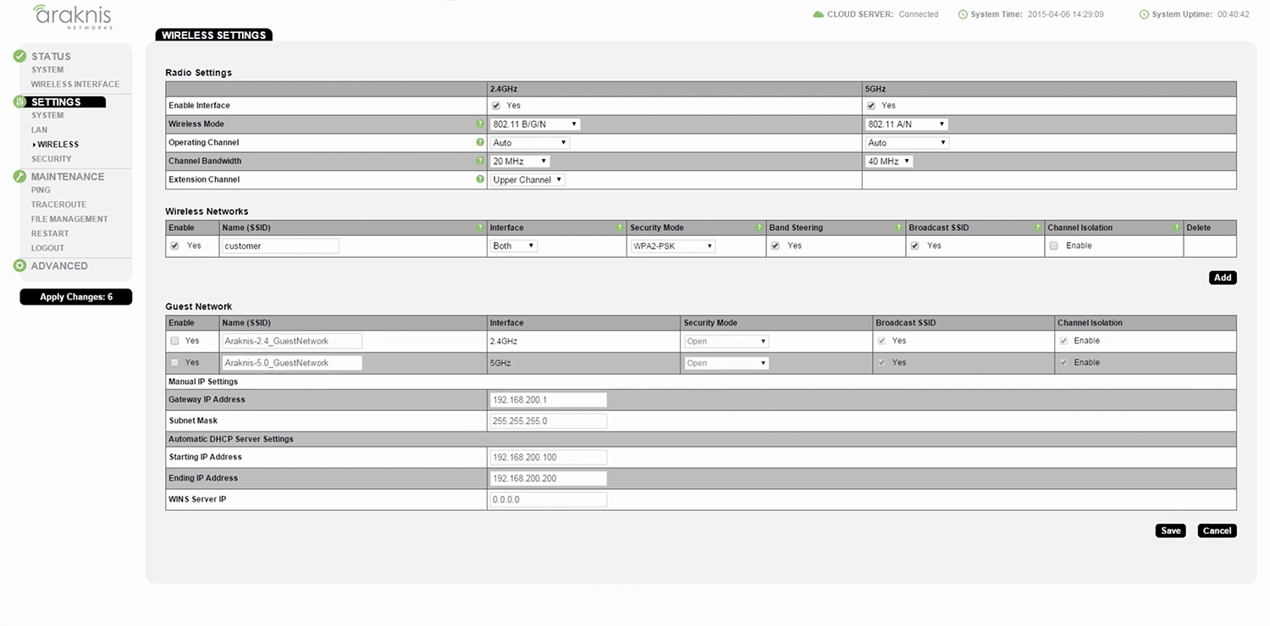Click the Status checkmark icon in sidebar

point(19,56)
